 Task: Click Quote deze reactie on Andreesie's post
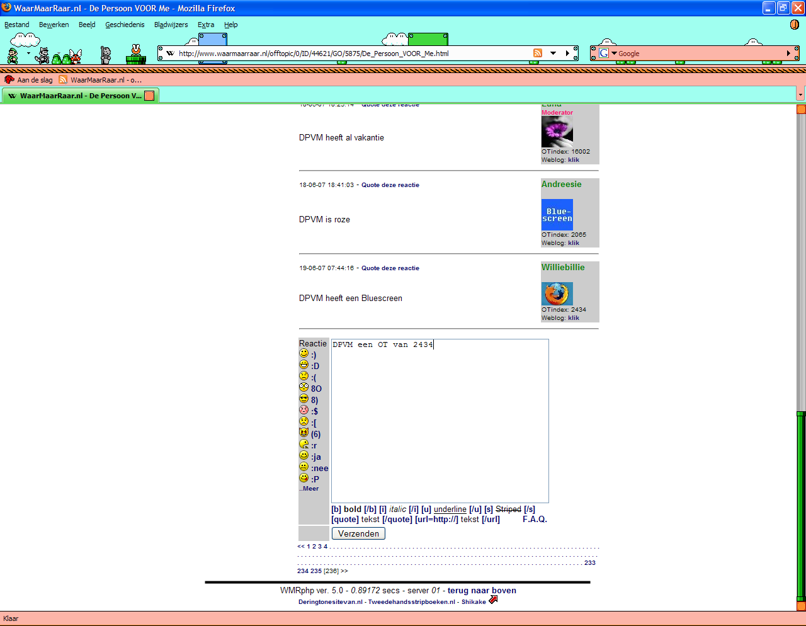click(x=390, y=185)
